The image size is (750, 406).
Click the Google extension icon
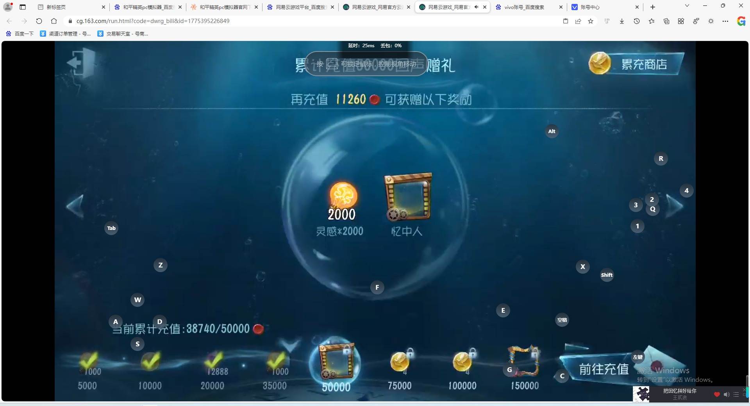741,21
